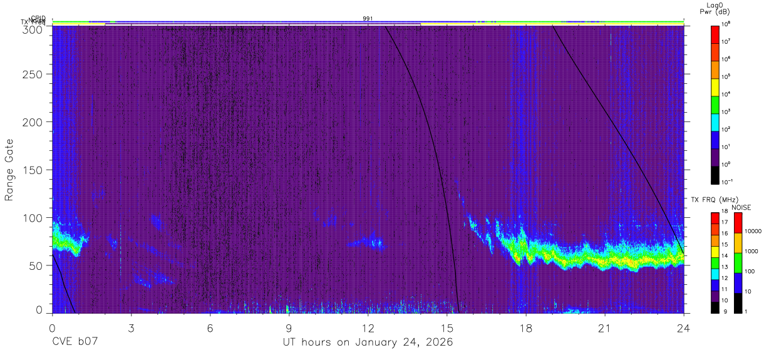Click the '13' MHz TX FRQ scale label
The image size is (769, 355).
coord(725,267)
